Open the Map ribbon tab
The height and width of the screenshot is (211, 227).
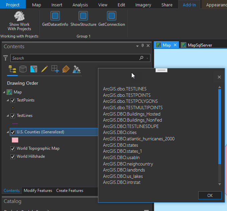36,5
